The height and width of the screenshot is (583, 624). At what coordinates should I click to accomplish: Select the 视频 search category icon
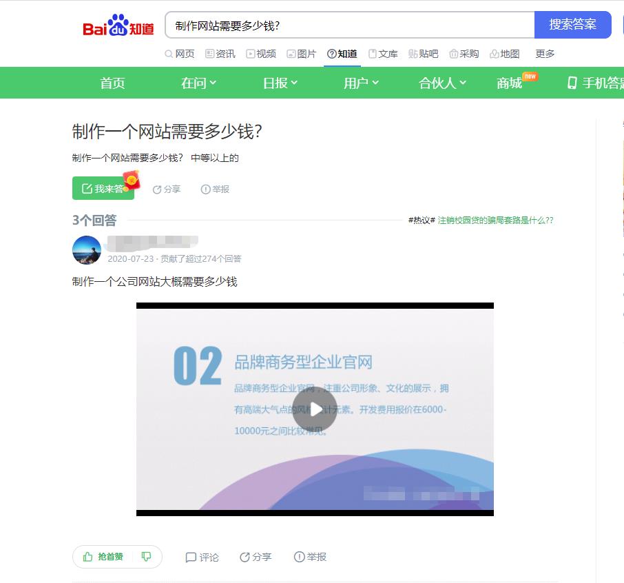coord(249,53)
